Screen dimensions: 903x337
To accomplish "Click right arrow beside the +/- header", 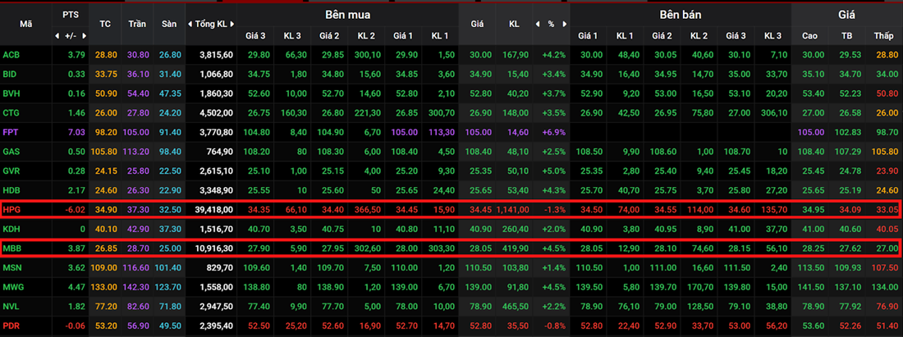I will (x=83, y=36).
